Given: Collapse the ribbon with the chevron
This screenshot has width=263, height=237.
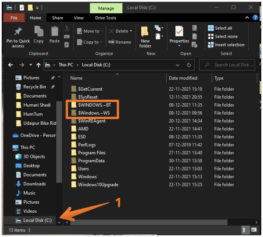Looking at the screenshot, I should (x=246, y=18).
